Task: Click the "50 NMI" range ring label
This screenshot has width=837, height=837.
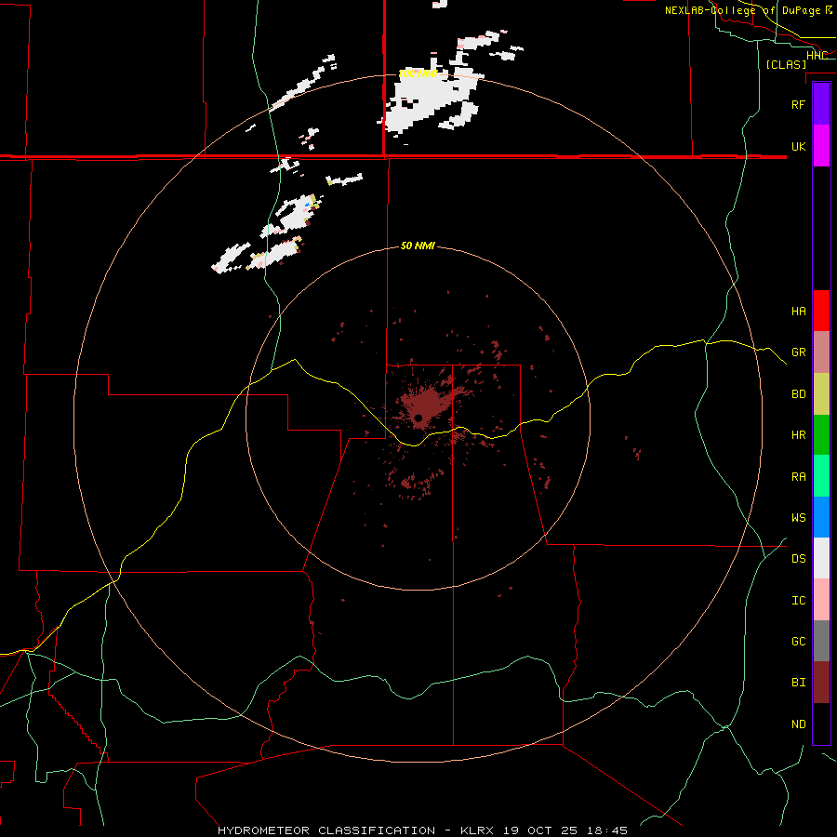Action: [418, 246]
